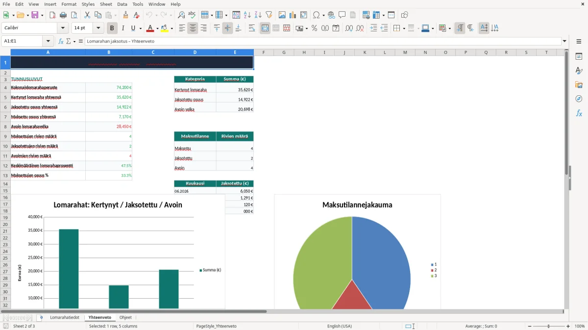Insert a comment icon
The height and width of the screenshot is (330, 588).
point(343,15)
